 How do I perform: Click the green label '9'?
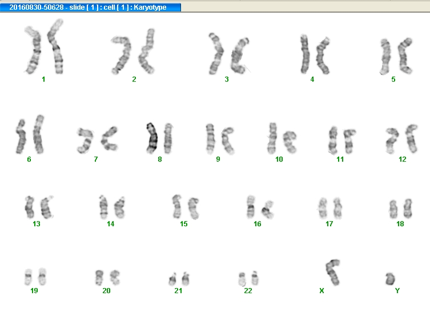[x=218, y=159]
